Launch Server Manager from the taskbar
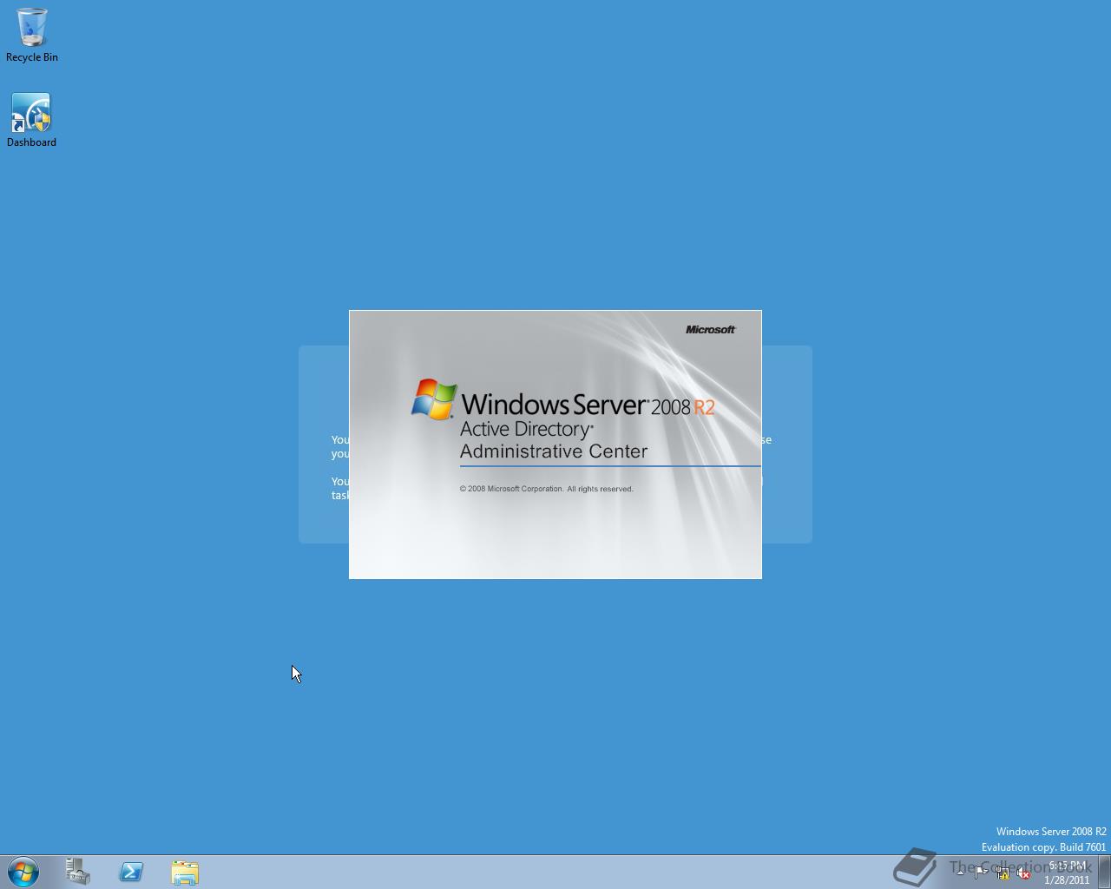The width and height of the screenshot is (1111, 889). pos(78,872)
